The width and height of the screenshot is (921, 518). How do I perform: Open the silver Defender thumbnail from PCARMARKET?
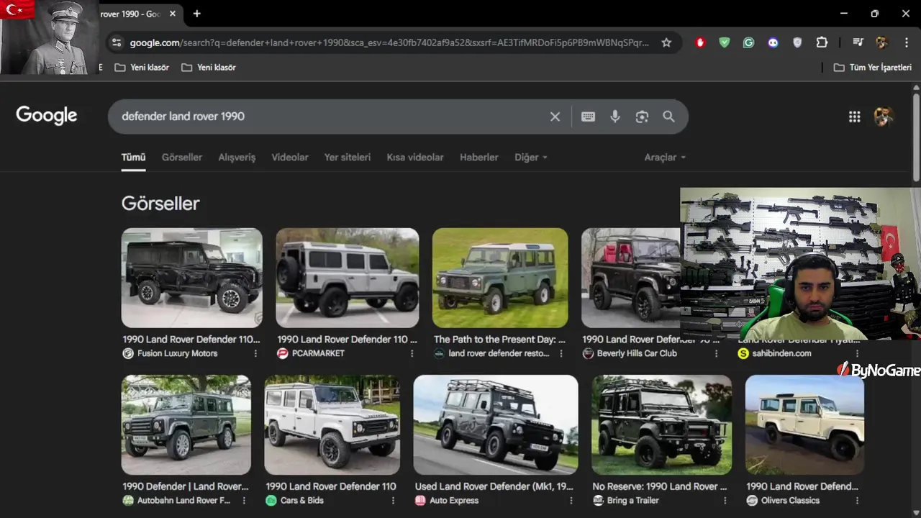pos(347,278)
